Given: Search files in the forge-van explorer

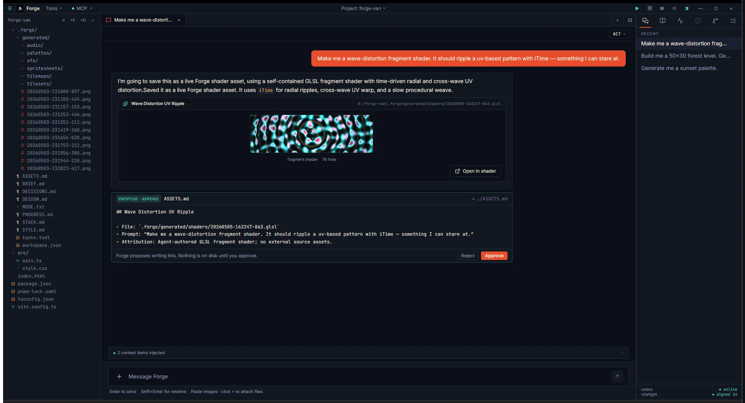Looking at the screenshot, I should point(63,20).
